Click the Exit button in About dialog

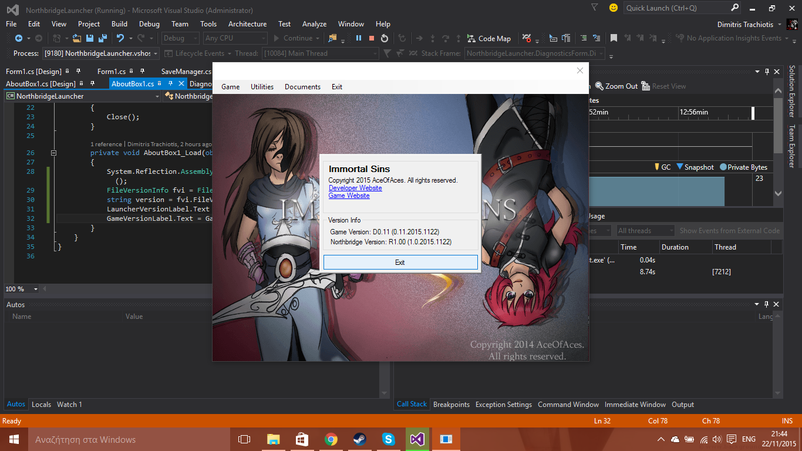pos(400,262)
